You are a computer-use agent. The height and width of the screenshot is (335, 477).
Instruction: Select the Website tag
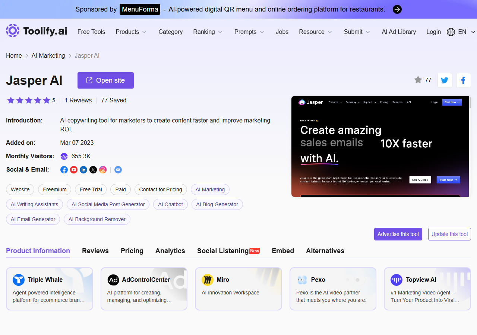tap(20, 189)
